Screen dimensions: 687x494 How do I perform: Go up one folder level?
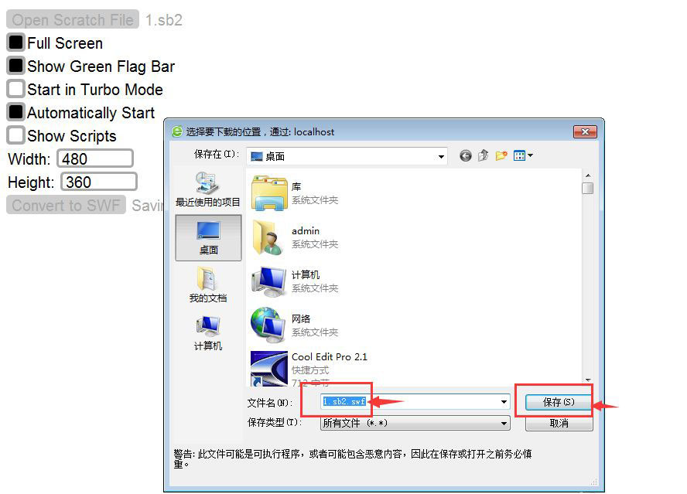click(x=483, y=155)
